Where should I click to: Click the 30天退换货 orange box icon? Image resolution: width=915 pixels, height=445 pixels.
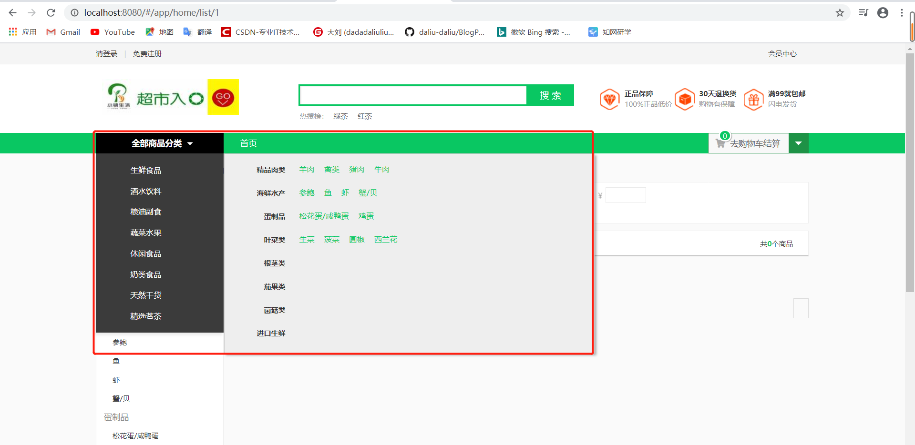click(685, 99)
